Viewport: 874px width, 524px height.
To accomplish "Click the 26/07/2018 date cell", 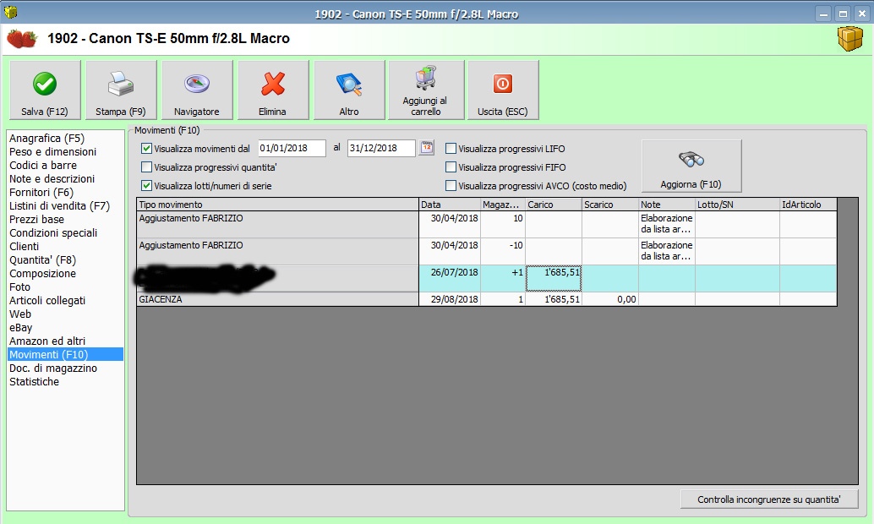I will coord(450,278).
